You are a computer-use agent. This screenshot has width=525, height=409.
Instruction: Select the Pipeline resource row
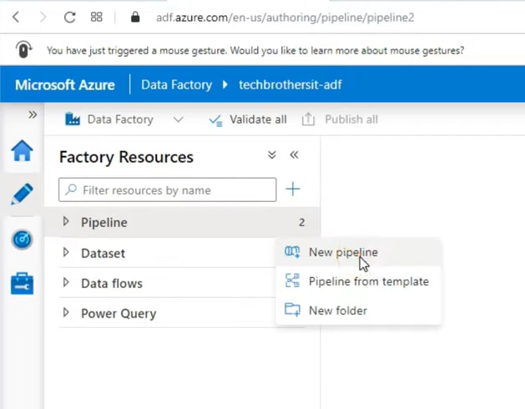182,222
